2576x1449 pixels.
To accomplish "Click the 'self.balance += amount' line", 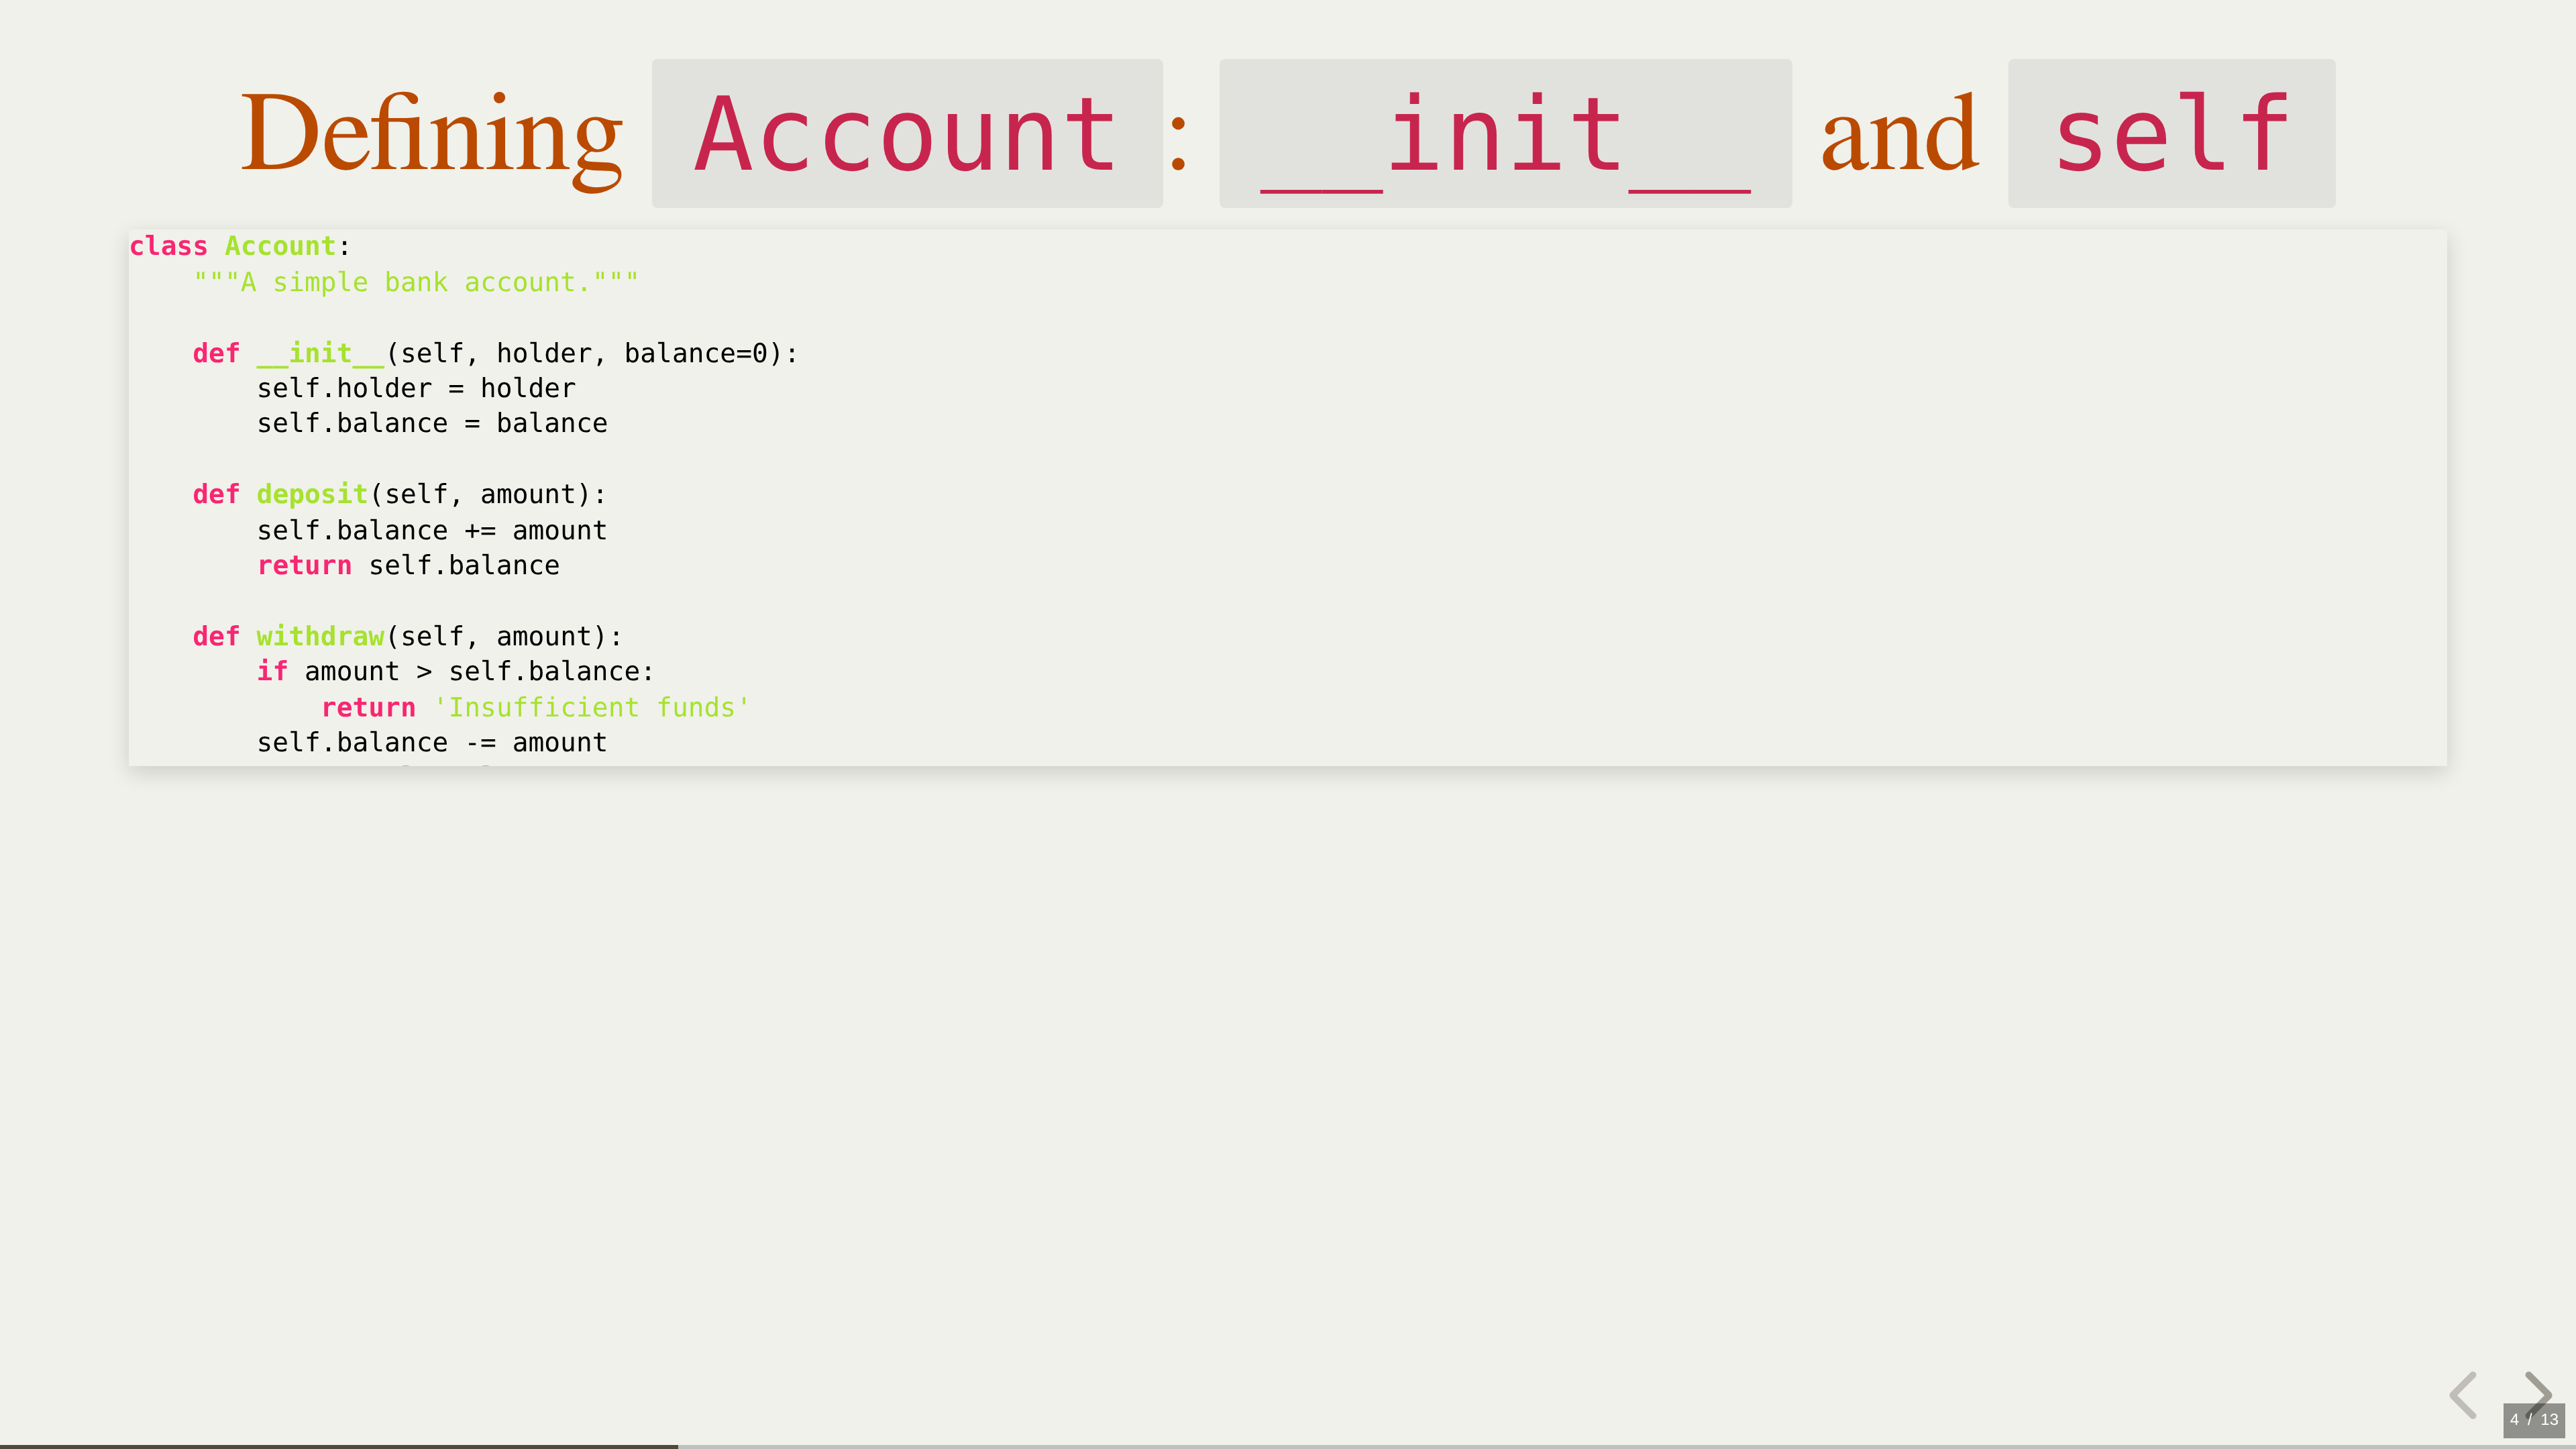I will pyautogui.click(x=432, y=530).
